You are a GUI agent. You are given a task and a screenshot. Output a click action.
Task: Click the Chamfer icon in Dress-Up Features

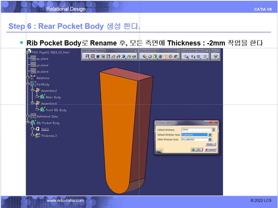pyautogui.click(x=150, y=57)
